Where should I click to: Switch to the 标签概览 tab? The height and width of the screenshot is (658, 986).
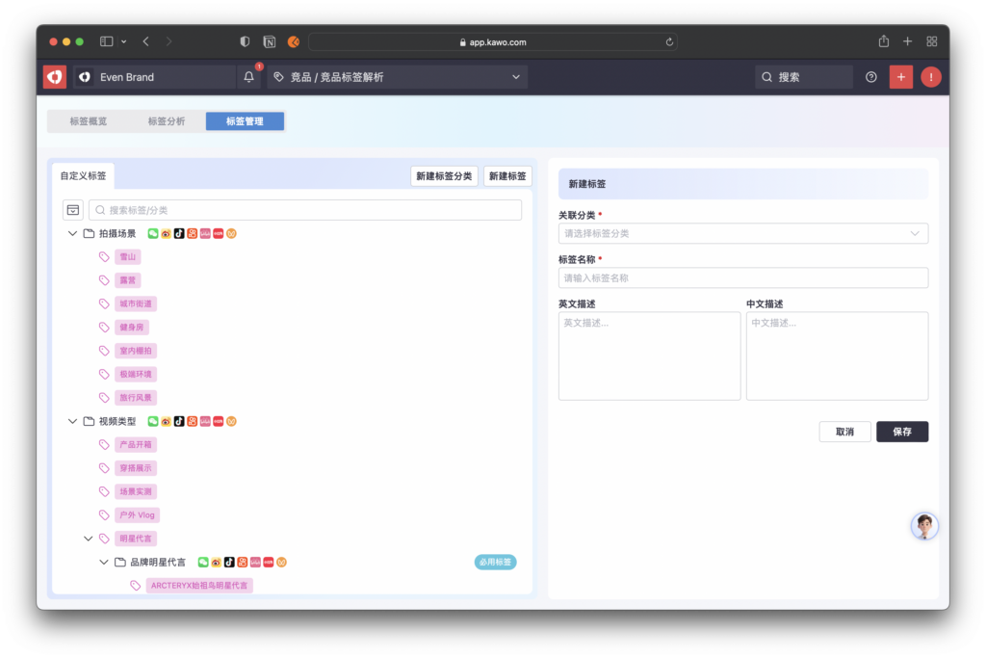coord(89,121)
